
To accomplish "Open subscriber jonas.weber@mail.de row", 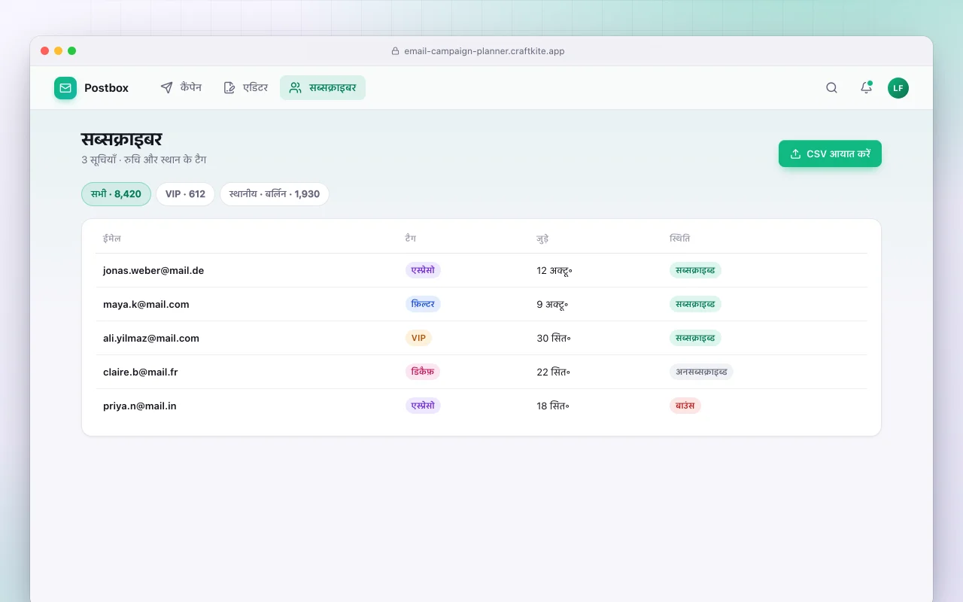I will (x=481, y=270).
